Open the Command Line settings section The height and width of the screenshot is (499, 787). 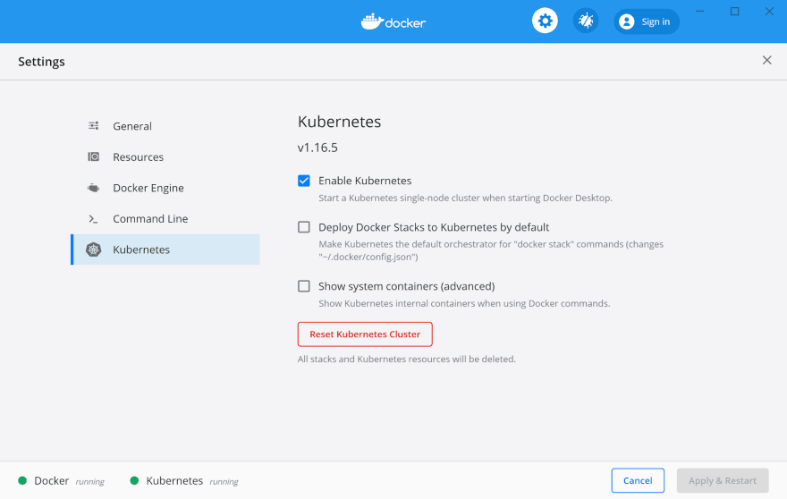point(165,219)
